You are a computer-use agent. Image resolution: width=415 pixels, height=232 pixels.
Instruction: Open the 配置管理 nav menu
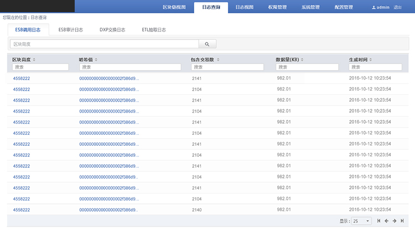(344, 7)
